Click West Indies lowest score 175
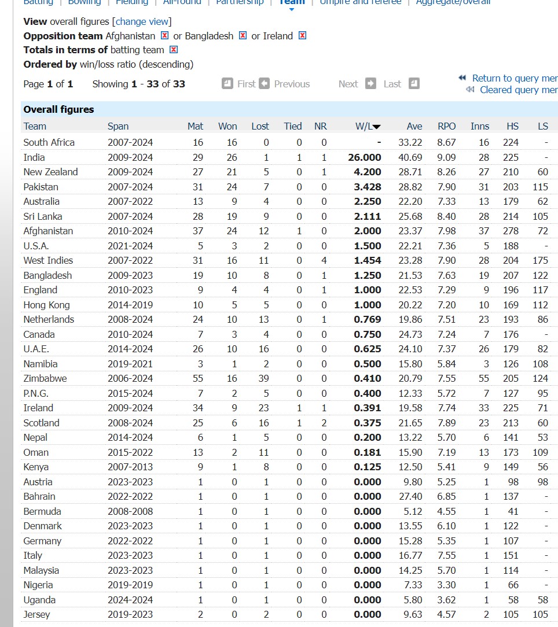Viewport: 558px width, 627px height. pyautogui.click(x=541, y=260)
